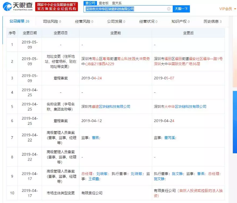Open the 司法风险 tab
This screenshot has width=237, height=203.
[52, 22]
